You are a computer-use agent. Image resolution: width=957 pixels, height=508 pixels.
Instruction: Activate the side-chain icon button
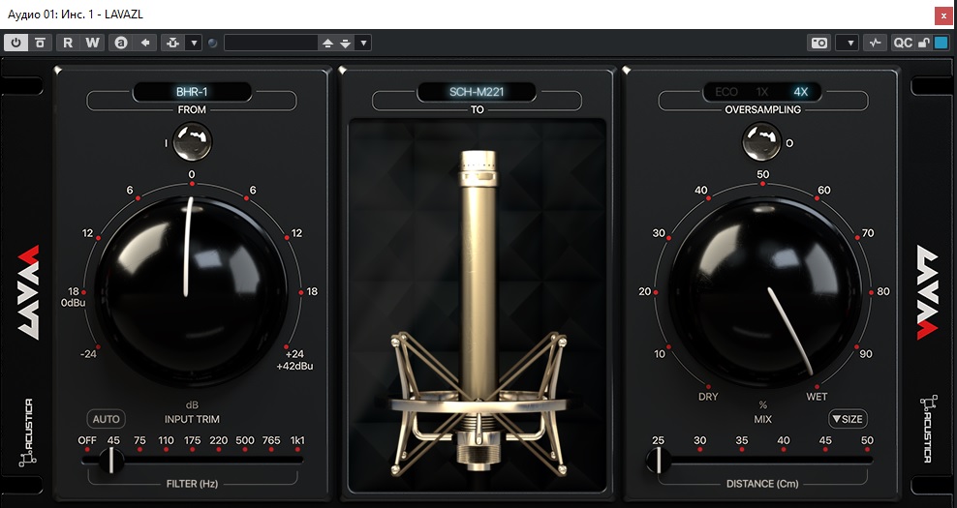point(173,43)
